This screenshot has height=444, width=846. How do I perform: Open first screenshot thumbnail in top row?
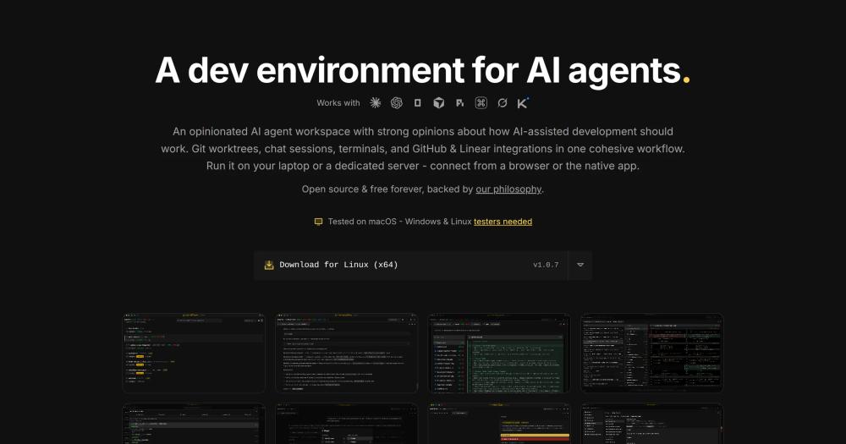[194, 353]
